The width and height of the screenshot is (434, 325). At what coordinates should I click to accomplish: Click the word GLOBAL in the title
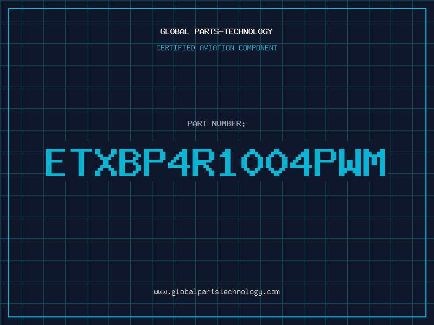[x=174, y=31]
